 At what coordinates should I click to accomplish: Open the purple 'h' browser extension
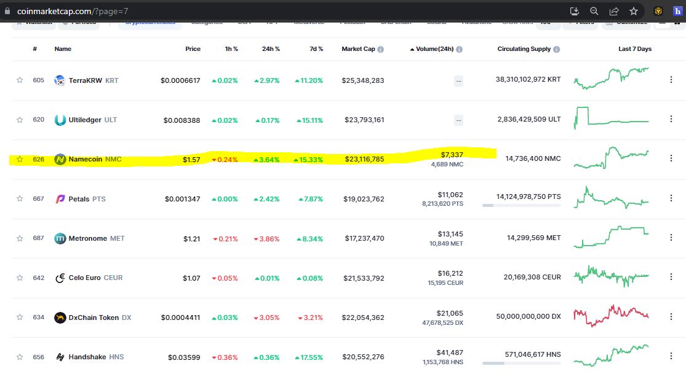point(677,11)
